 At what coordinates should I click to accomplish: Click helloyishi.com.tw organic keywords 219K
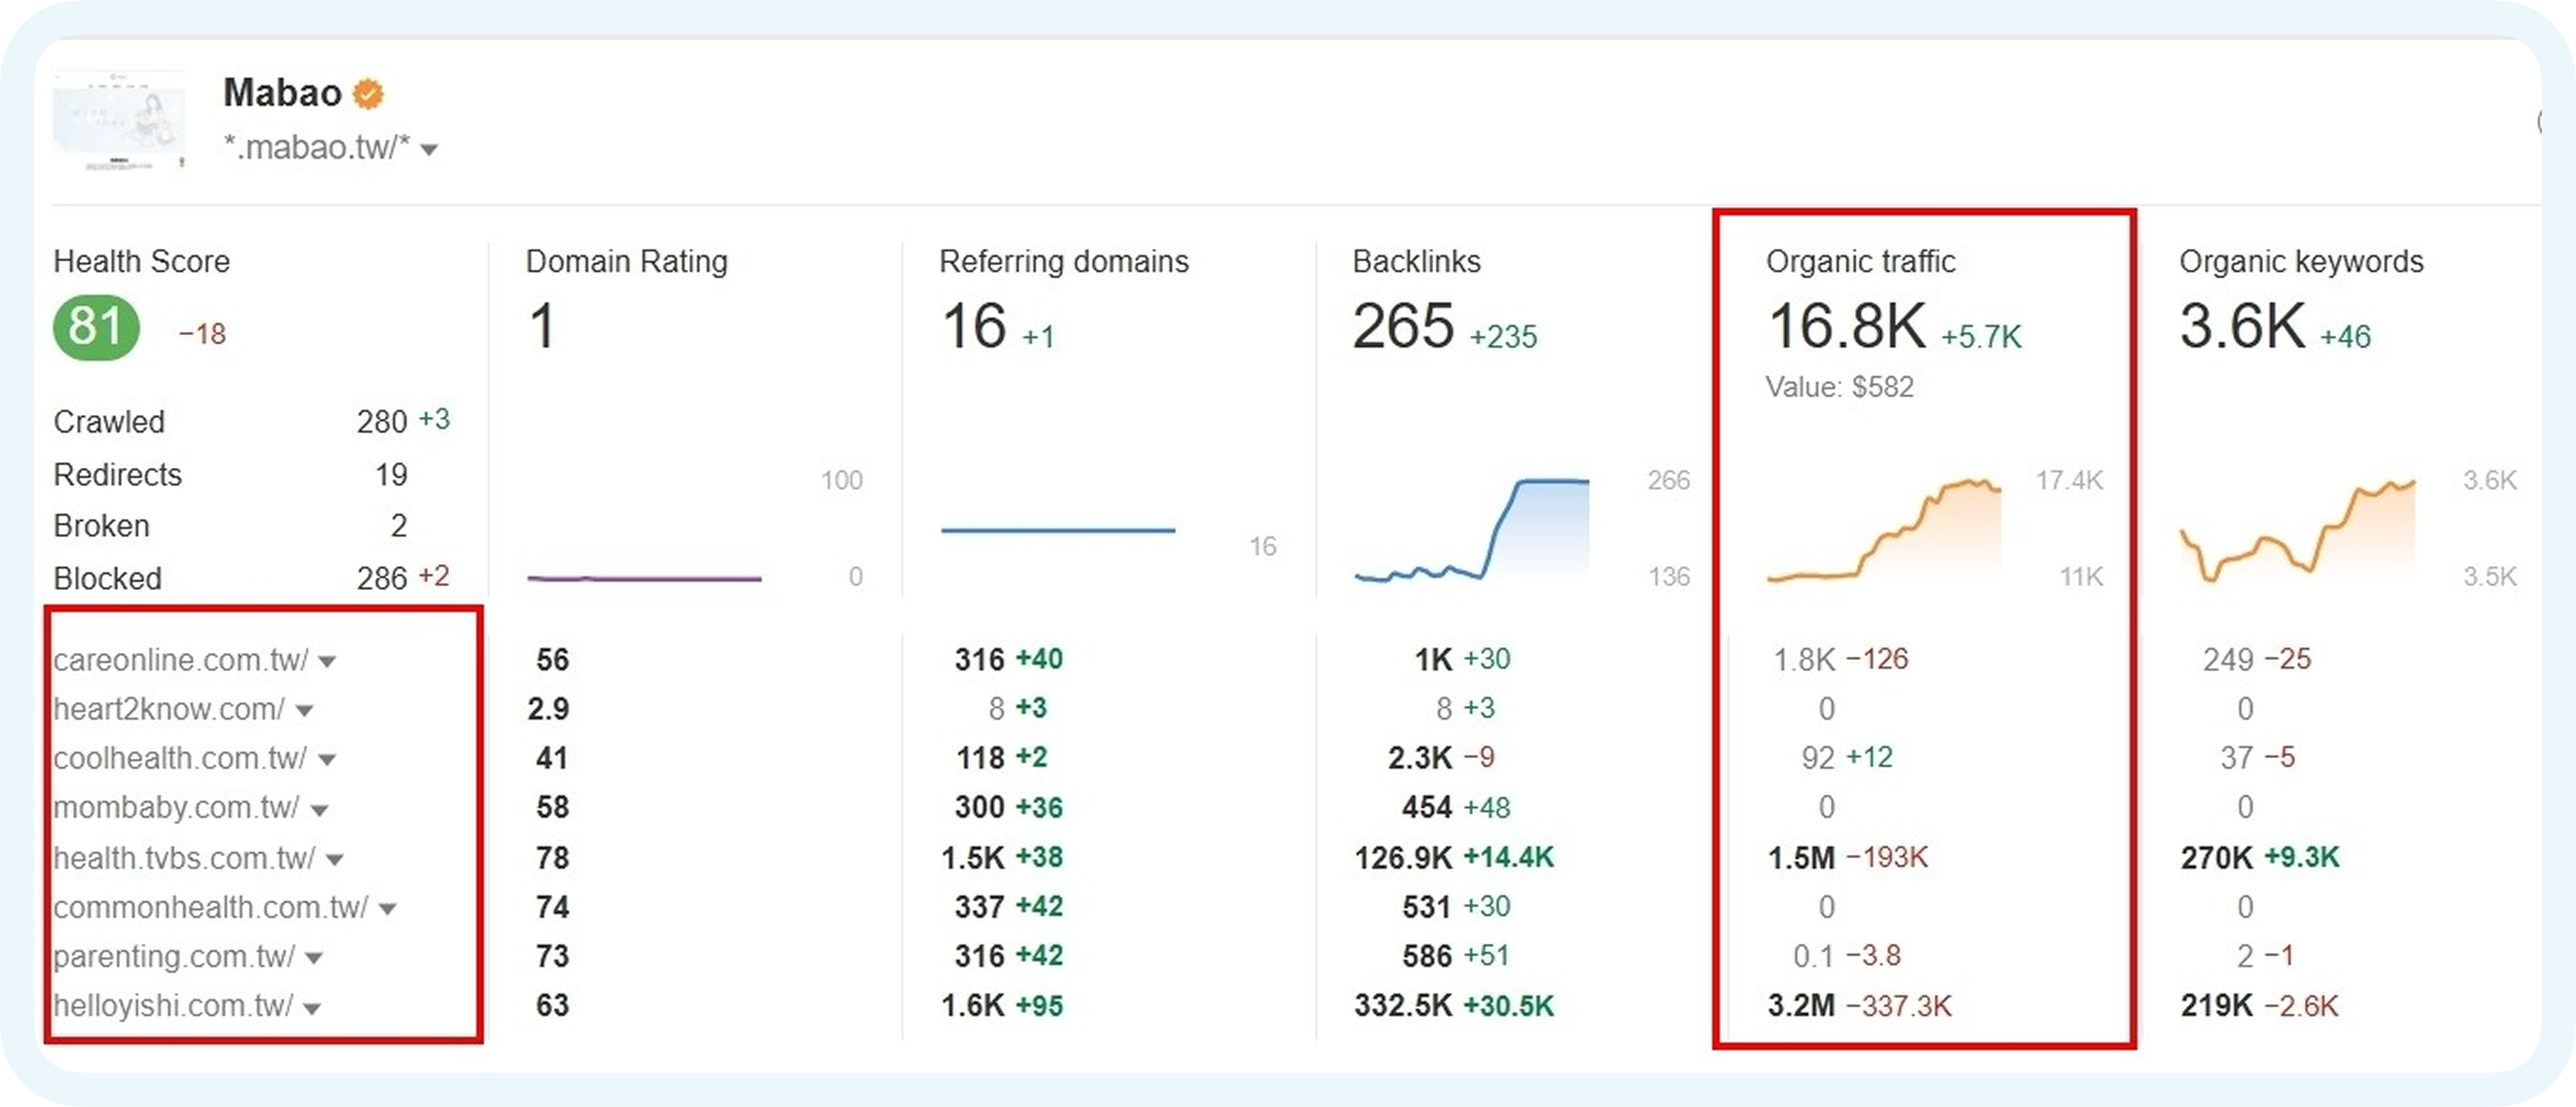2217,1006
